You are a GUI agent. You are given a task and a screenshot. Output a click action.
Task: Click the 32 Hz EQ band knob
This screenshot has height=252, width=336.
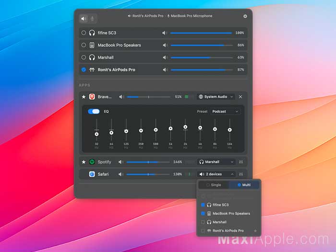(x=96, y=134)
